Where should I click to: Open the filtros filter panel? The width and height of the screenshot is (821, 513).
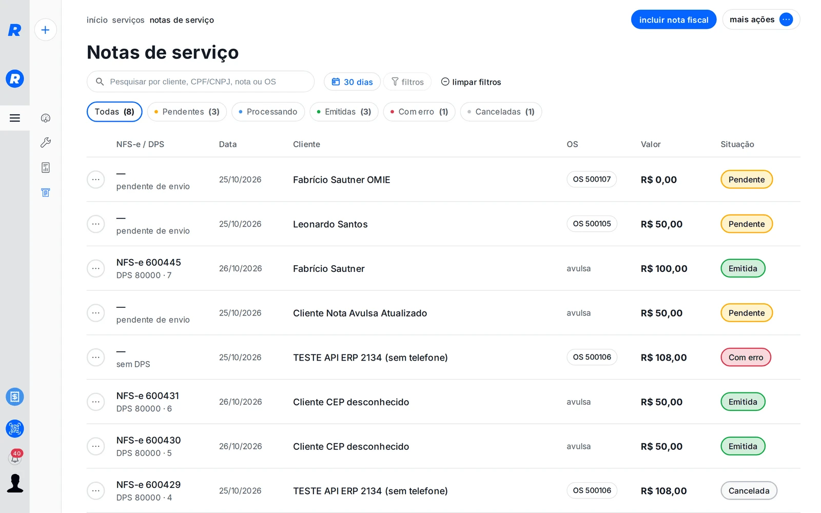[407, 82]
